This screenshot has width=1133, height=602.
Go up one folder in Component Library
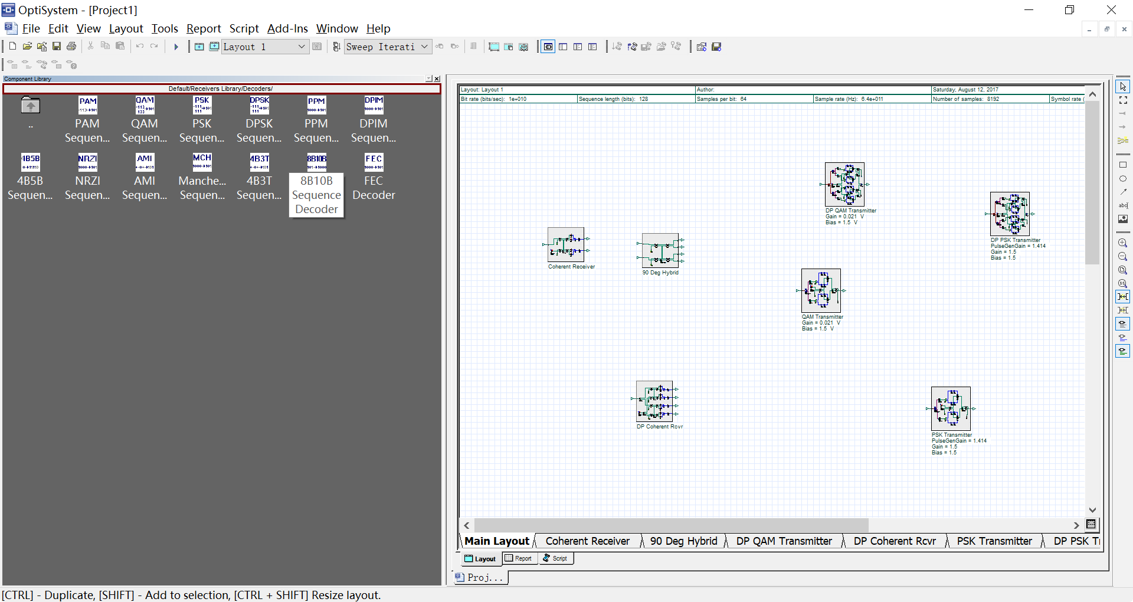(31, 106)
